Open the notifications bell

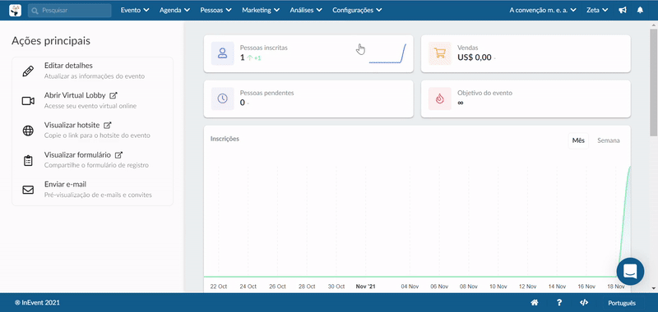[x=640, y=10]
